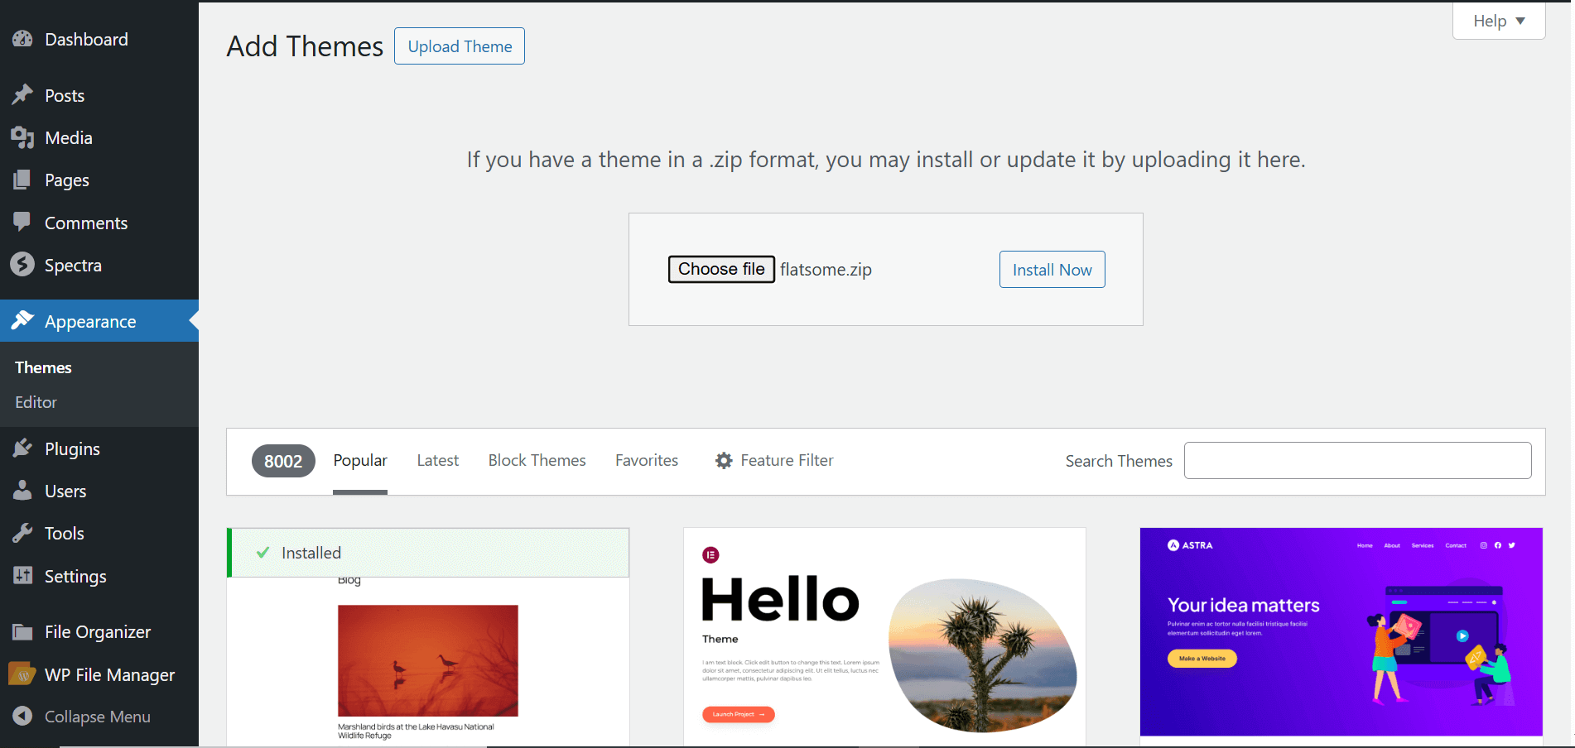1575x748 pixels.
Task: Click the Spectra logo icon
Action: coord(22,265)
